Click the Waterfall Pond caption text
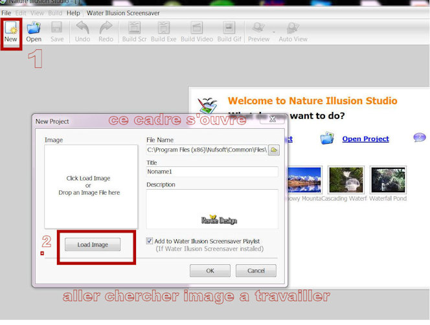The width and height of the screenshot is (430, 325). [x=388, y=198]
